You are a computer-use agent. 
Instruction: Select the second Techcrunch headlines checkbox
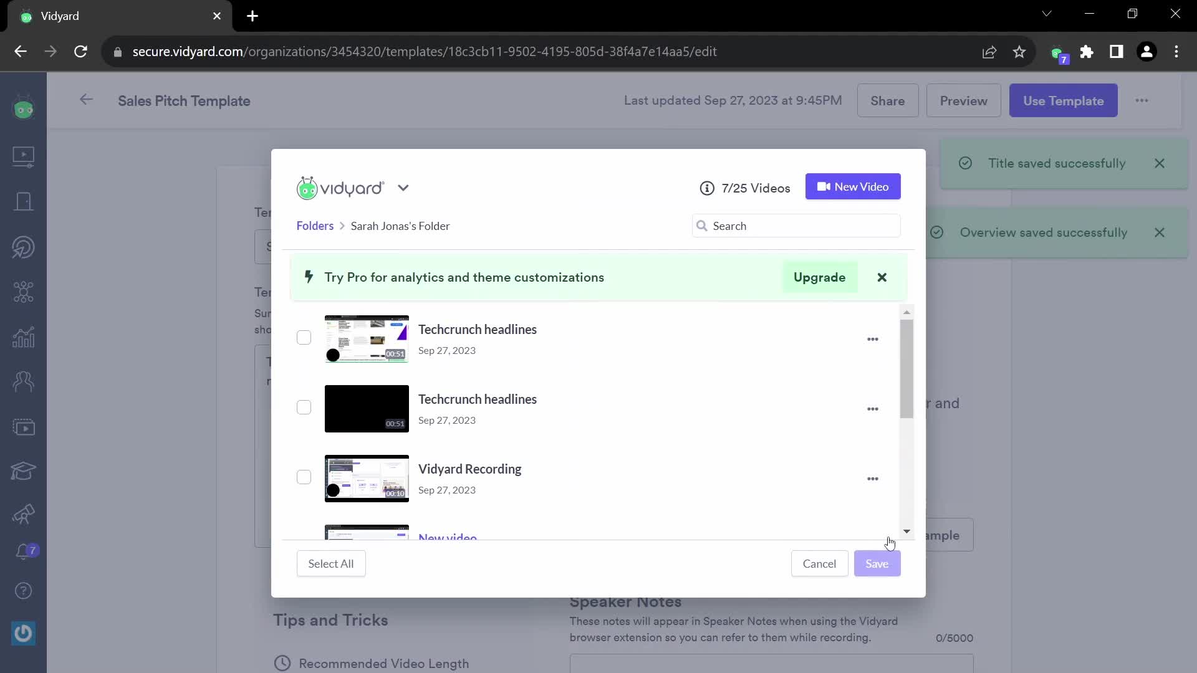point(304,407)
